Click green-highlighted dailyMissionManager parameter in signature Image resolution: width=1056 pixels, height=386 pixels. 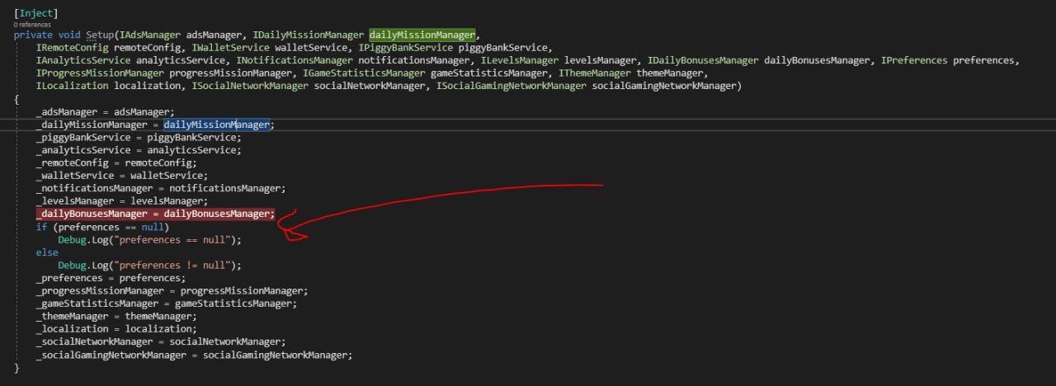(x=422, y=35)
